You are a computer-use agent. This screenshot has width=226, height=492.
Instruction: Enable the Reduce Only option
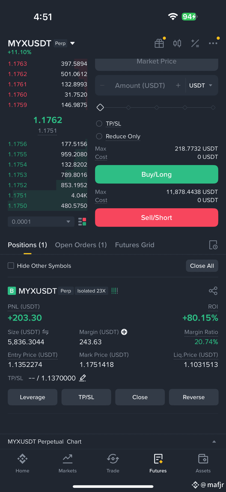99,136
